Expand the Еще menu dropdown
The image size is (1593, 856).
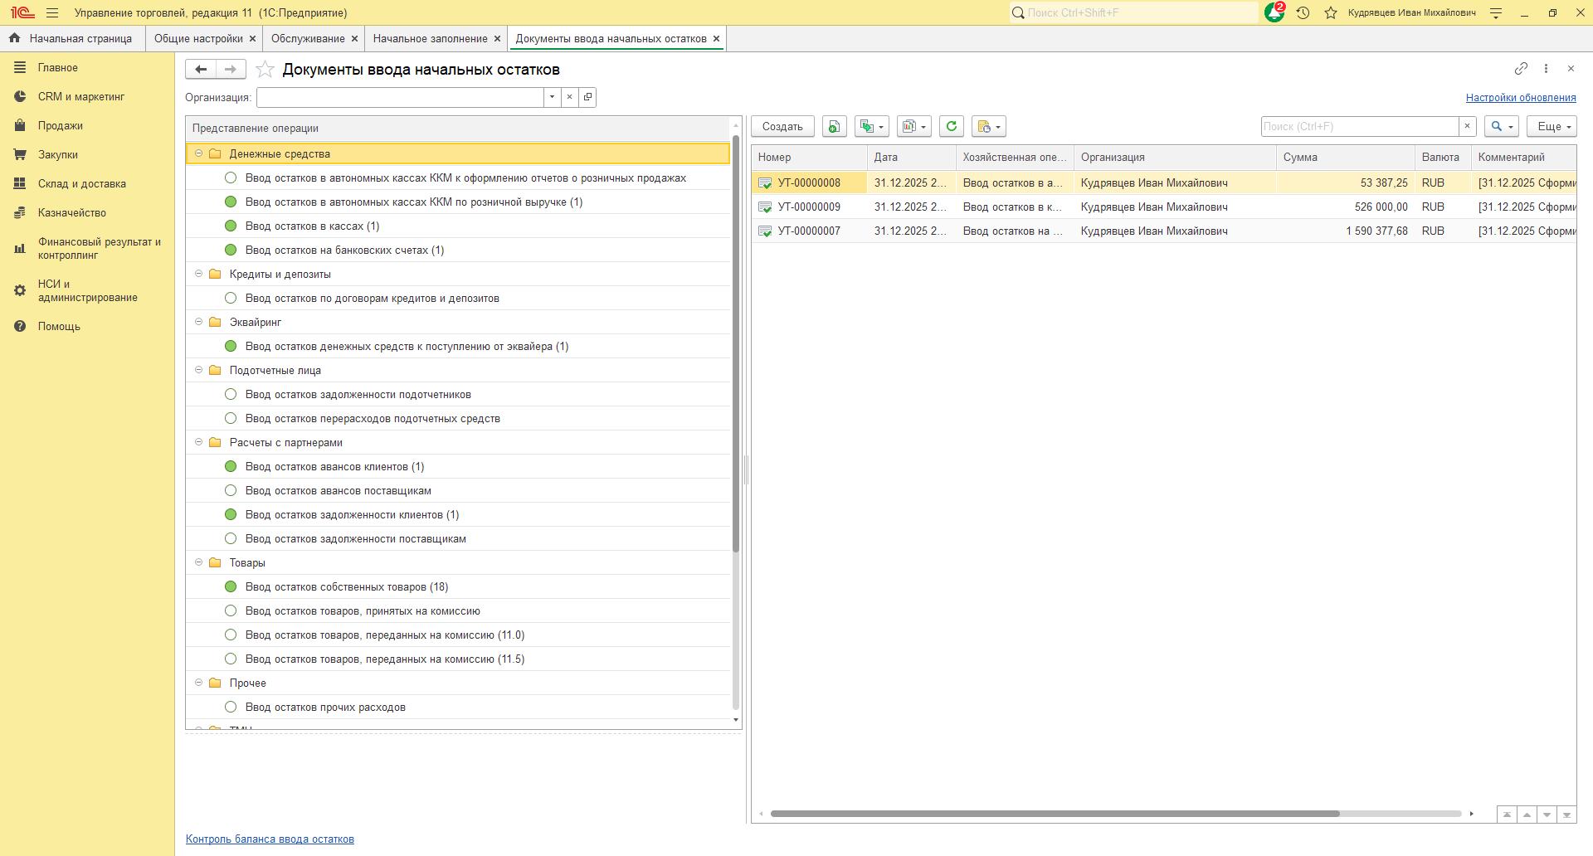[1551, 126]
